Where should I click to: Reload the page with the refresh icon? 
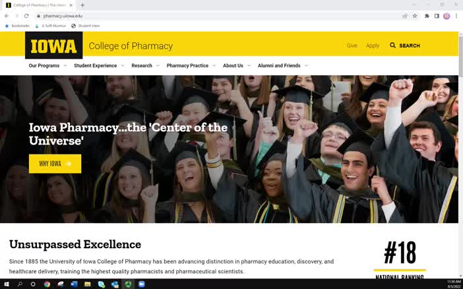click(x=26, y=16)
